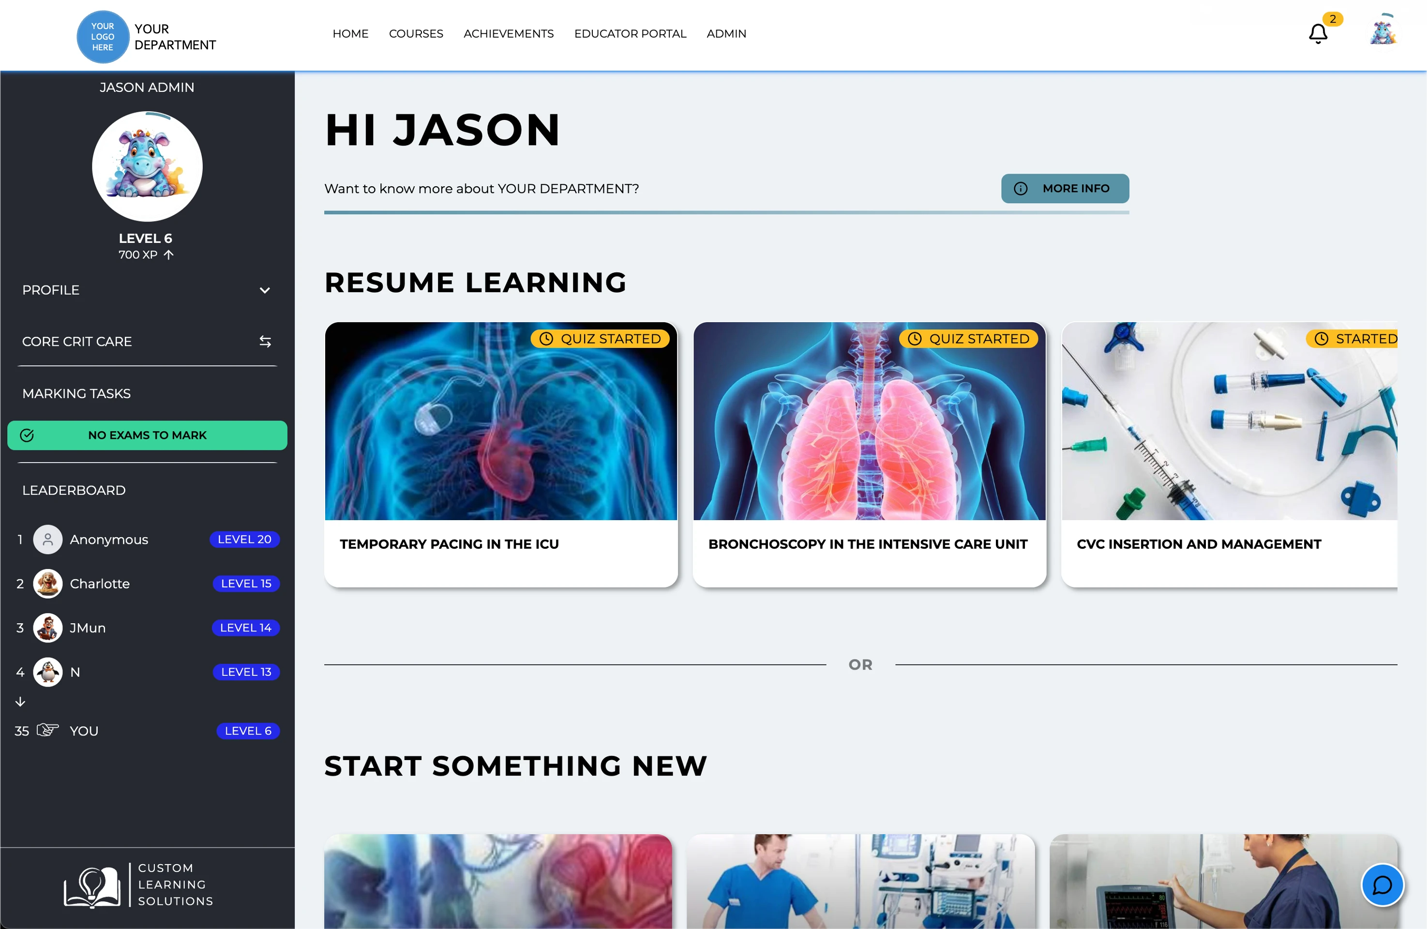Click the swap arrows beside CORE CRIT CARE
Screen dimensions: 1428x929
(265, 342)
